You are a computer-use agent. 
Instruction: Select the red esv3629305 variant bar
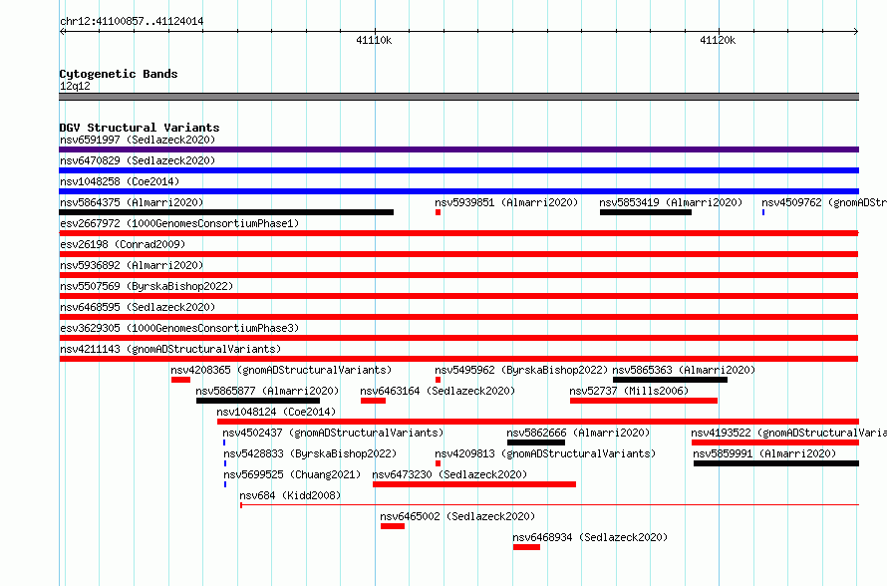tap(458, 338)
